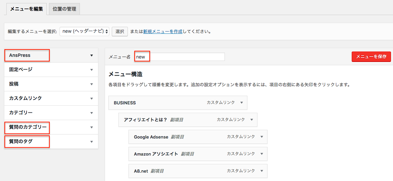Expand the 投稿 section arrow
This screenshot has height=181, width=393.
[92, 84]
